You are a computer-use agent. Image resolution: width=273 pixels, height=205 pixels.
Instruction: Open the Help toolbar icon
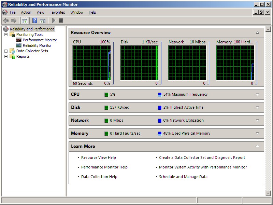coord(35,20)
